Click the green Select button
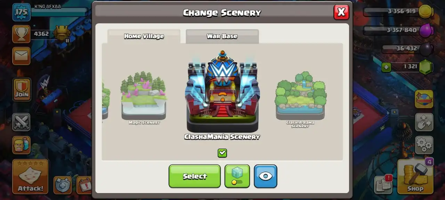Image resolution: width=445 pixels, height=200 pixels. click(x=195, y=176)
